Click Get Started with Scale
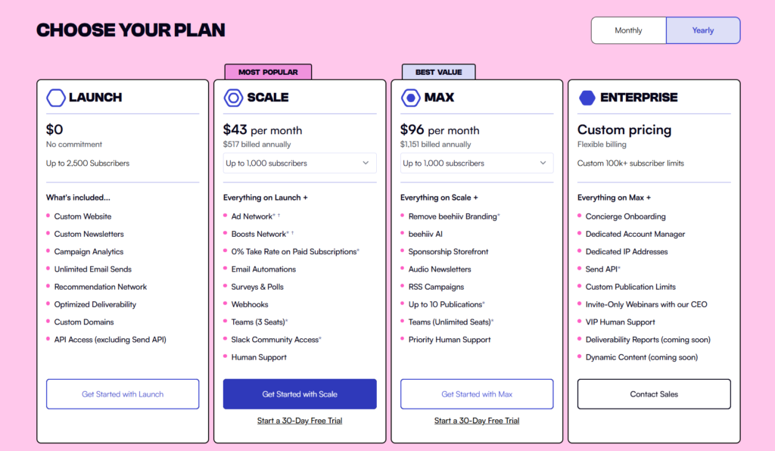Viewport: 775px width, 451px height. pyautogui.click(x=299, y=393)
